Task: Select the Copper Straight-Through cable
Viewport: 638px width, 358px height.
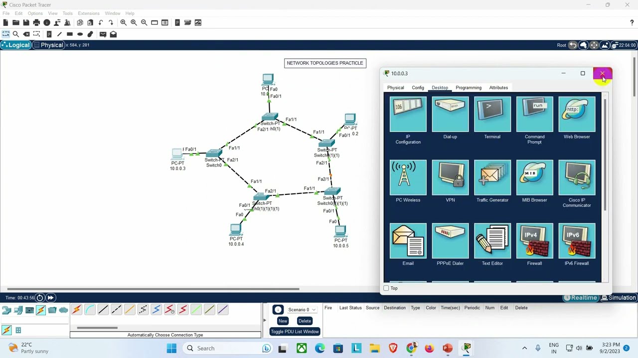Action: (x=103, y=310)
